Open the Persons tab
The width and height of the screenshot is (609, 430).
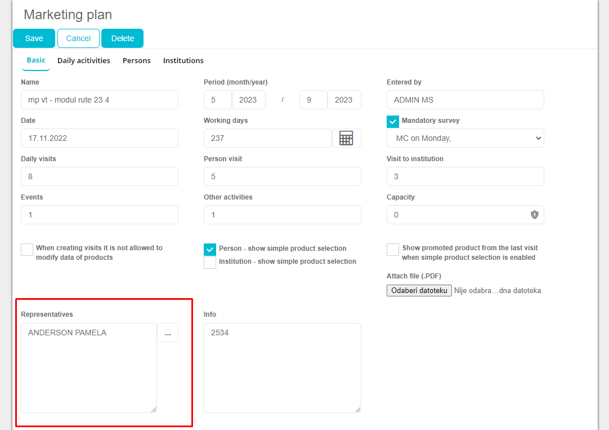click(x=137, y=60)
